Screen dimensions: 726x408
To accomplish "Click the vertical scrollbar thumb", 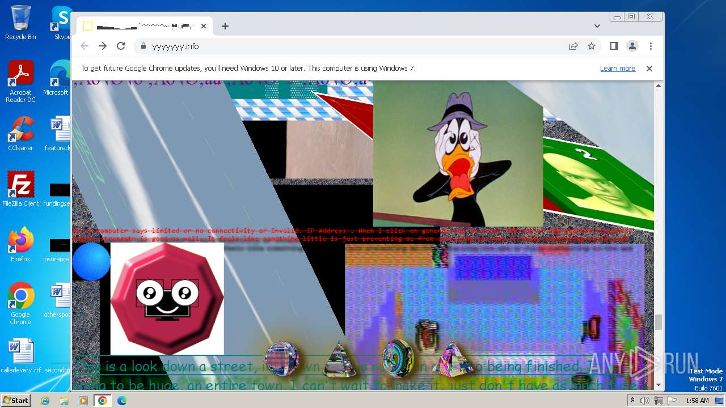I will point(659,322).
